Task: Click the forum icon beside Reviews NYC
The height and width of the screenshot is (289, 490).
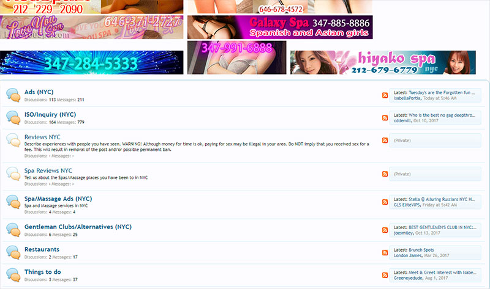Action: click(13, 141)
